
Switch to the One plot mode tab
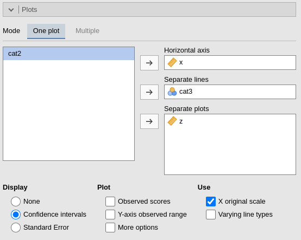pyautogui.click(x=46, y=31)
